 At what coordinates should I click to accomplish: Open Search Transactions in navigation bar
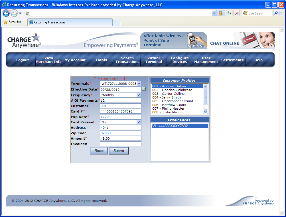click(x=127, y=60)
